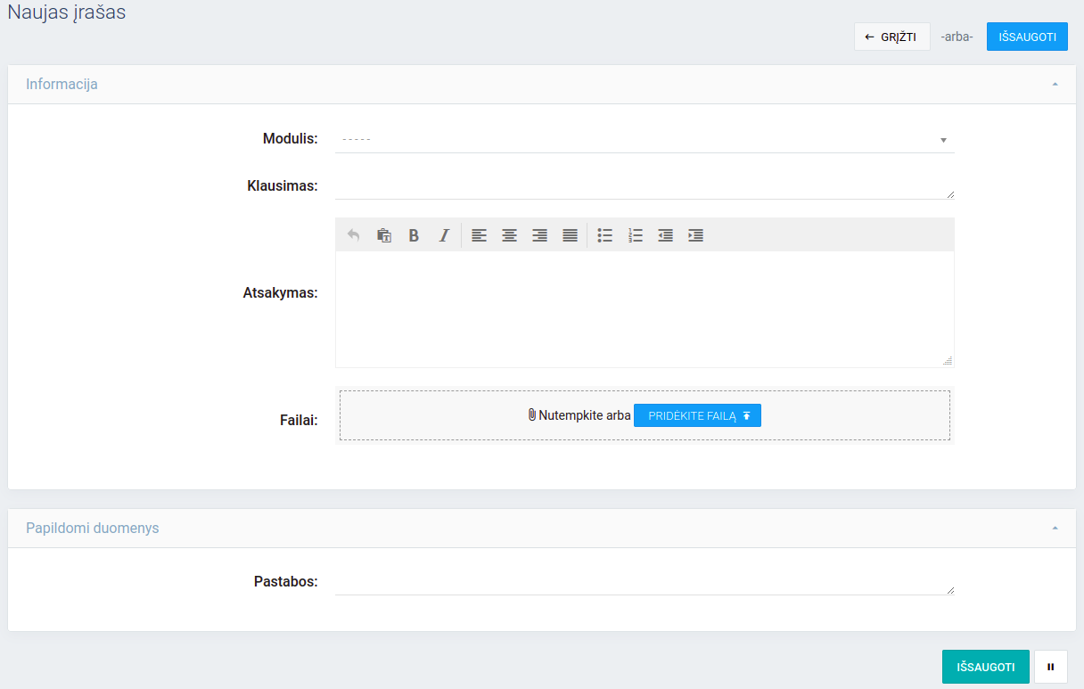Click the PRIDĖKITE FAILĄ upload button
1084x689 pixels.
[697, 415]
